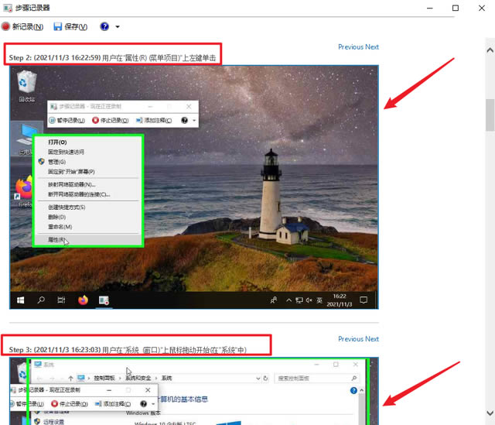Screen dimensions: 495x425
Task: Click 添加注释(C) in Step 2 screenshot recorder
Action: click(x=154, y=121)
